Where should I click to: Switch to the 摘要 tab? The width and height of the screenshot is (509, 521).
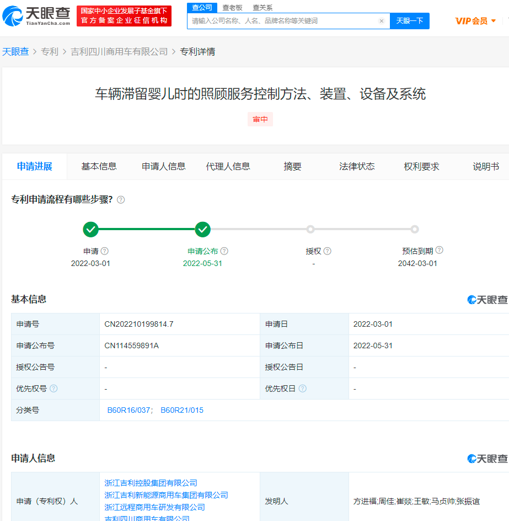coord(292,167)
